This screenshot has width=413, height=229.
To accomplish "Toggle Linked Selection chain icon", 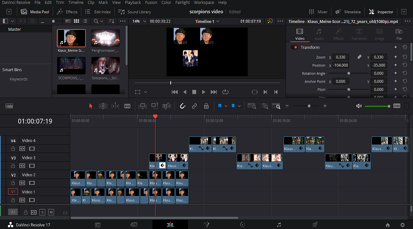I will point(194,106).
